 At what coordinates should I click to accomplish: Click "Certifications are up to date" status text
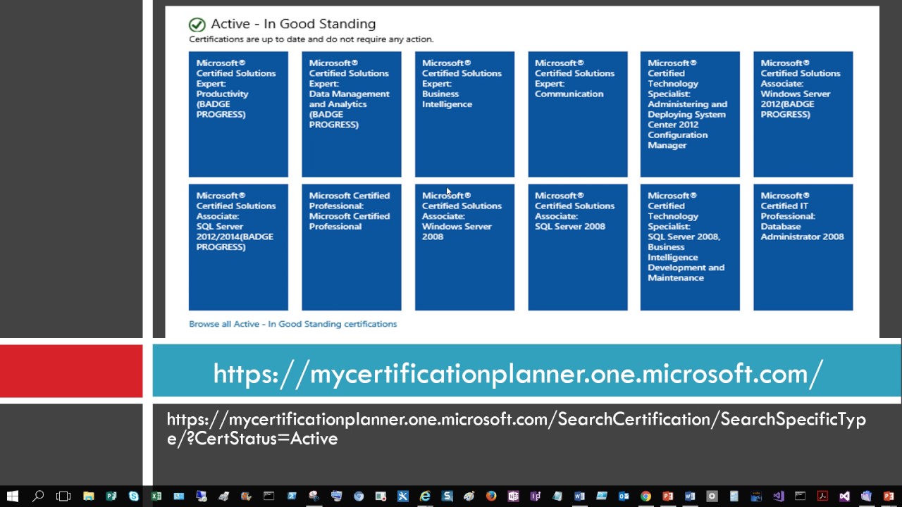(311, 39)
